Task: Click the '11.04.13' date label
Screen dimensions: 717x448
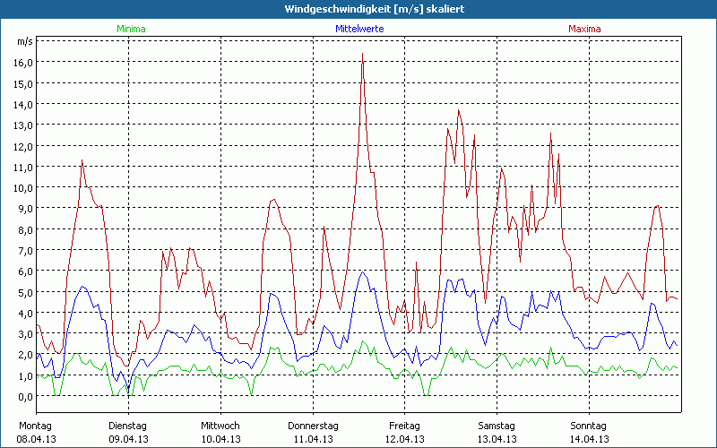Action: 313,439
